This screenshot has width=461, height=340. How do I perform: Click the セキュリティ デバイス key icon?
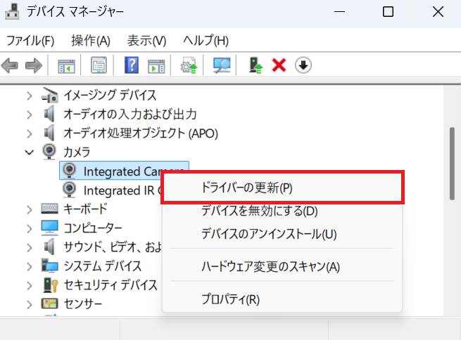(50, 285)
